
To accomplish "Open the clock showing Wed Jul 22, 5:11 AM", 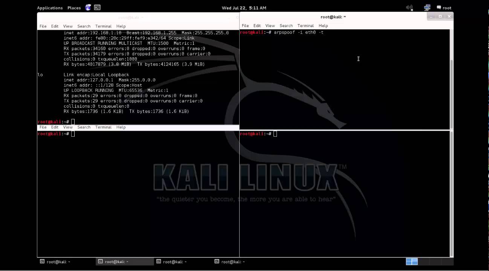I will point(244,8).
